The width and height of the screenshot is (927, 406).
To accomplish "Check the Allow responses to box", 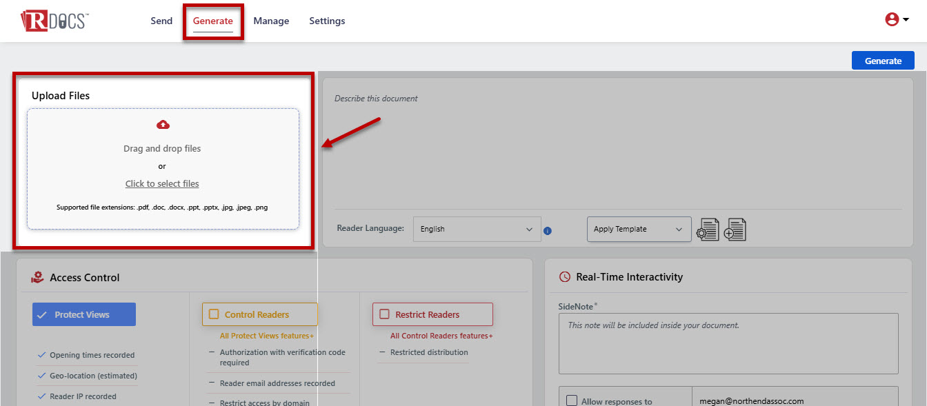I will click(572, 400).
